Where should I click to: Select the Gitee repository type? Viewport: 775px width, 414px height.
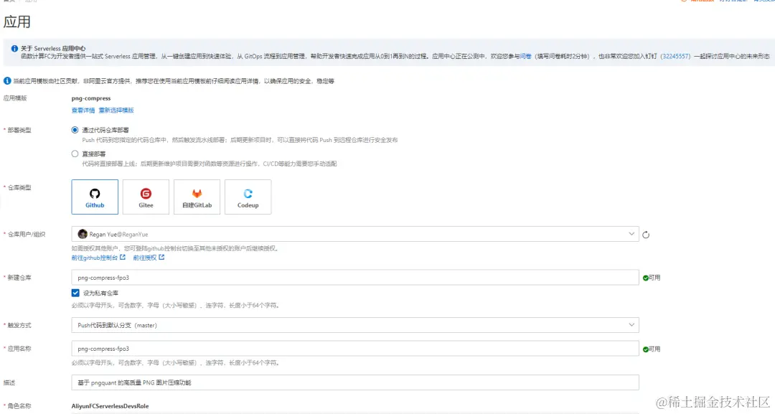[x=146, y=197]
